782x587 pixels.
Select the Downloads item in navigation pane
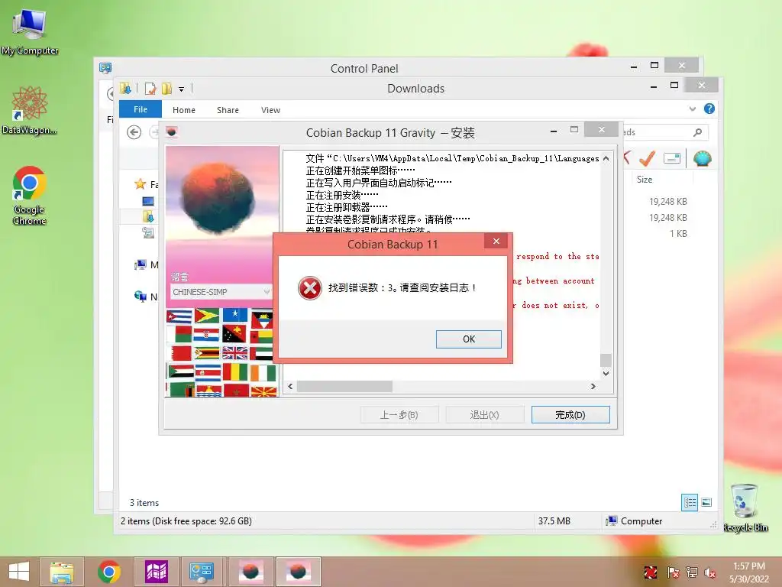(148, 216)
